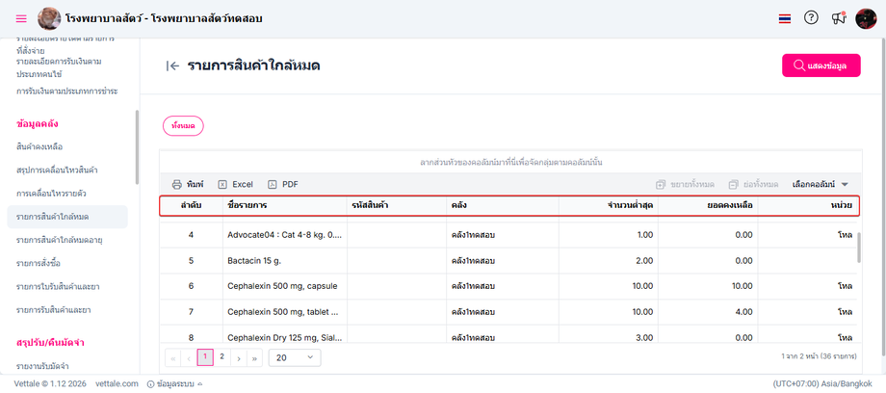
Task: Click minimum quantity 3.00 for Cephalexin Dry
Action: tap(643, 337)
